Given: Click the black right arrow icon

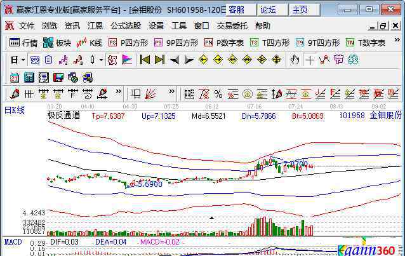Looking at the screenshot, I should click(189, 60).
